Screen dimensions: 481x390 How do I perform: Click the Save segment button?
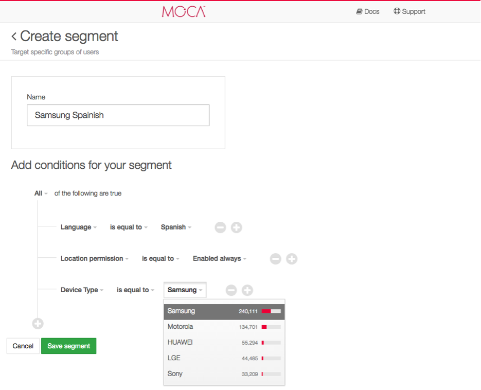click(69, 346)
